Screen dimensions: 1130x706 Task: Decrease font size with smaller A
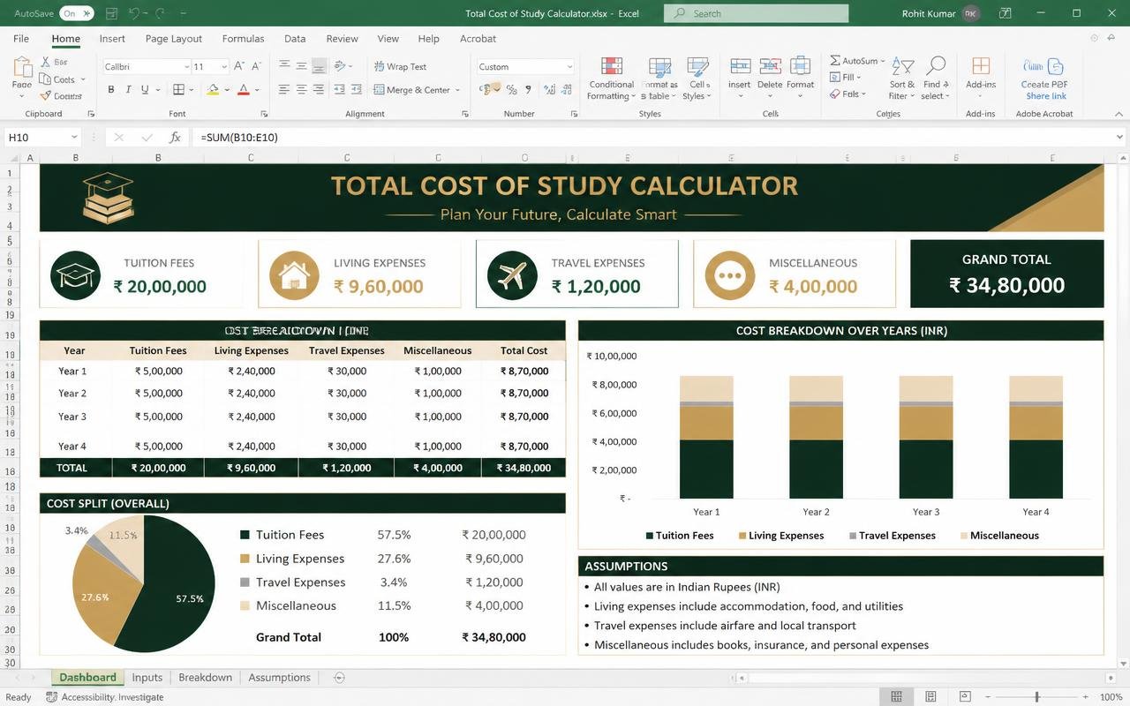click(256, 66)
